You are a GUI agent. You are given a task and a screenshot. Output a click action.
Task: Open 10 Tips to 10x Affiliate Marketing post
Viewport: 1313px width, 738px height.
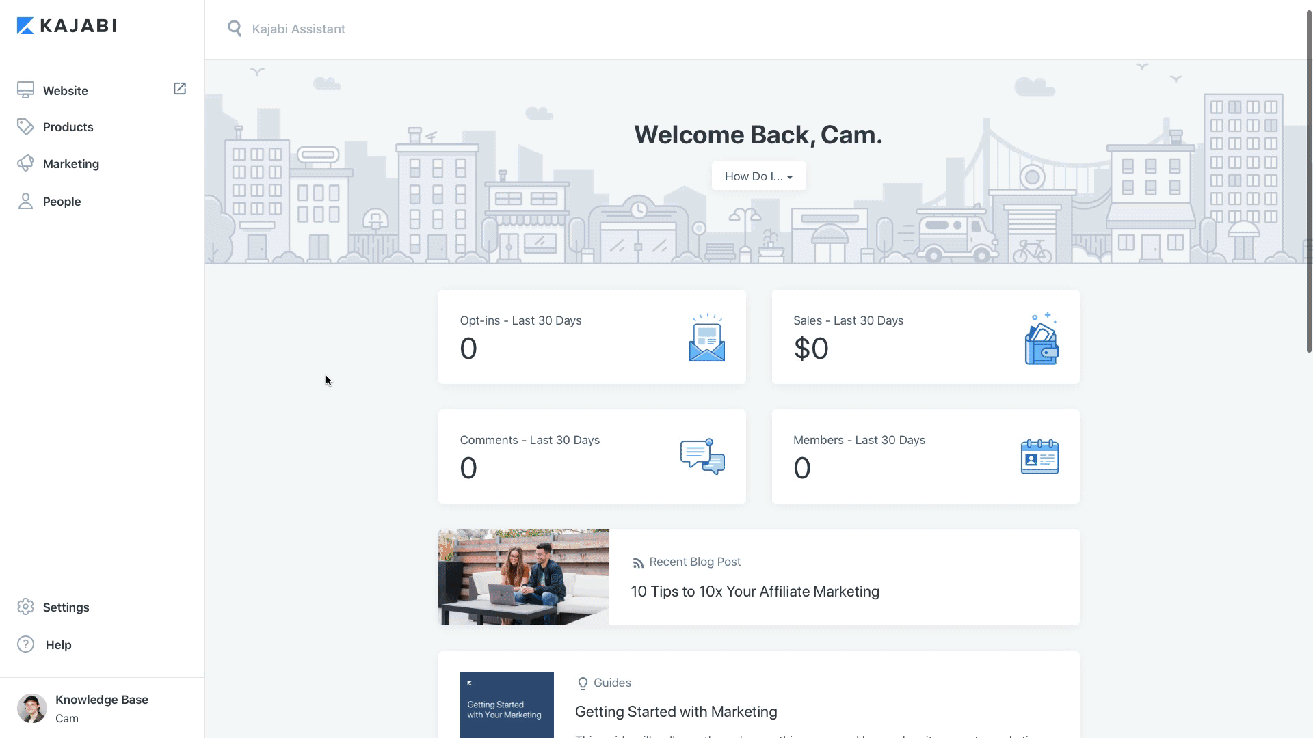coord(754,592)
